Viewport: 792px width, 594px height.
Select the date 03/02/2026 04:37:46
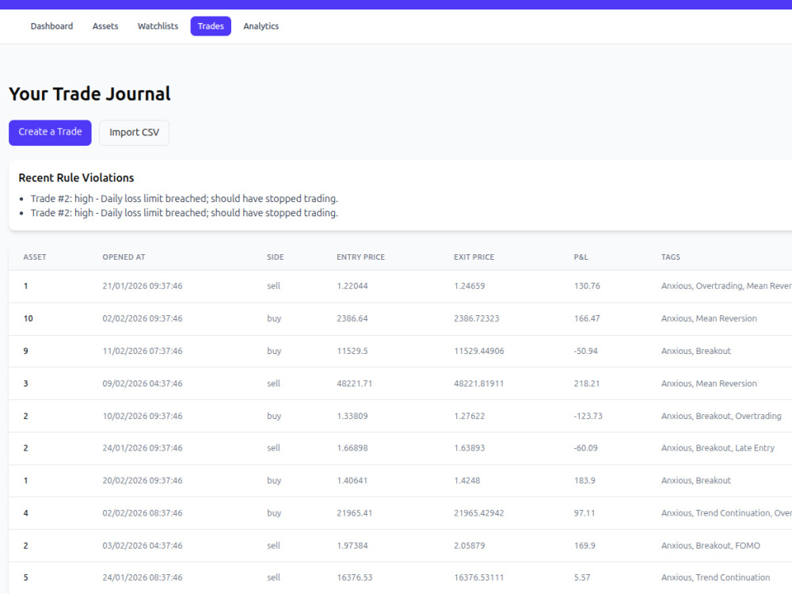(143, 546)
